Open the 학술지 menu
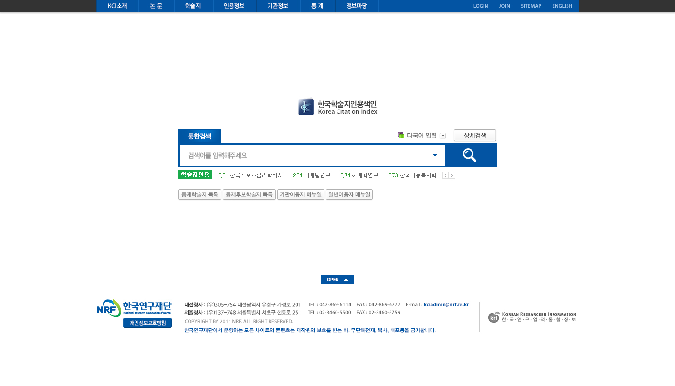 [193, 6]
